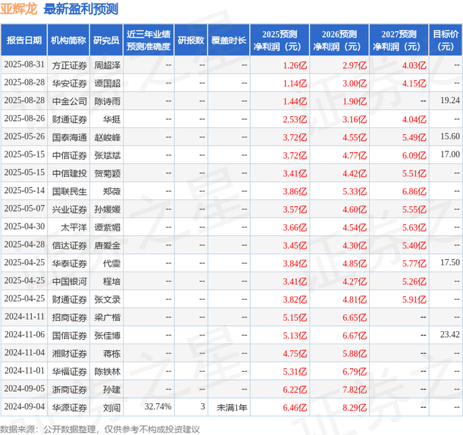The height and width of the screenshot is (435, 463).
Task: Select the 方正证券 institution cell
Action: [69, 65]
